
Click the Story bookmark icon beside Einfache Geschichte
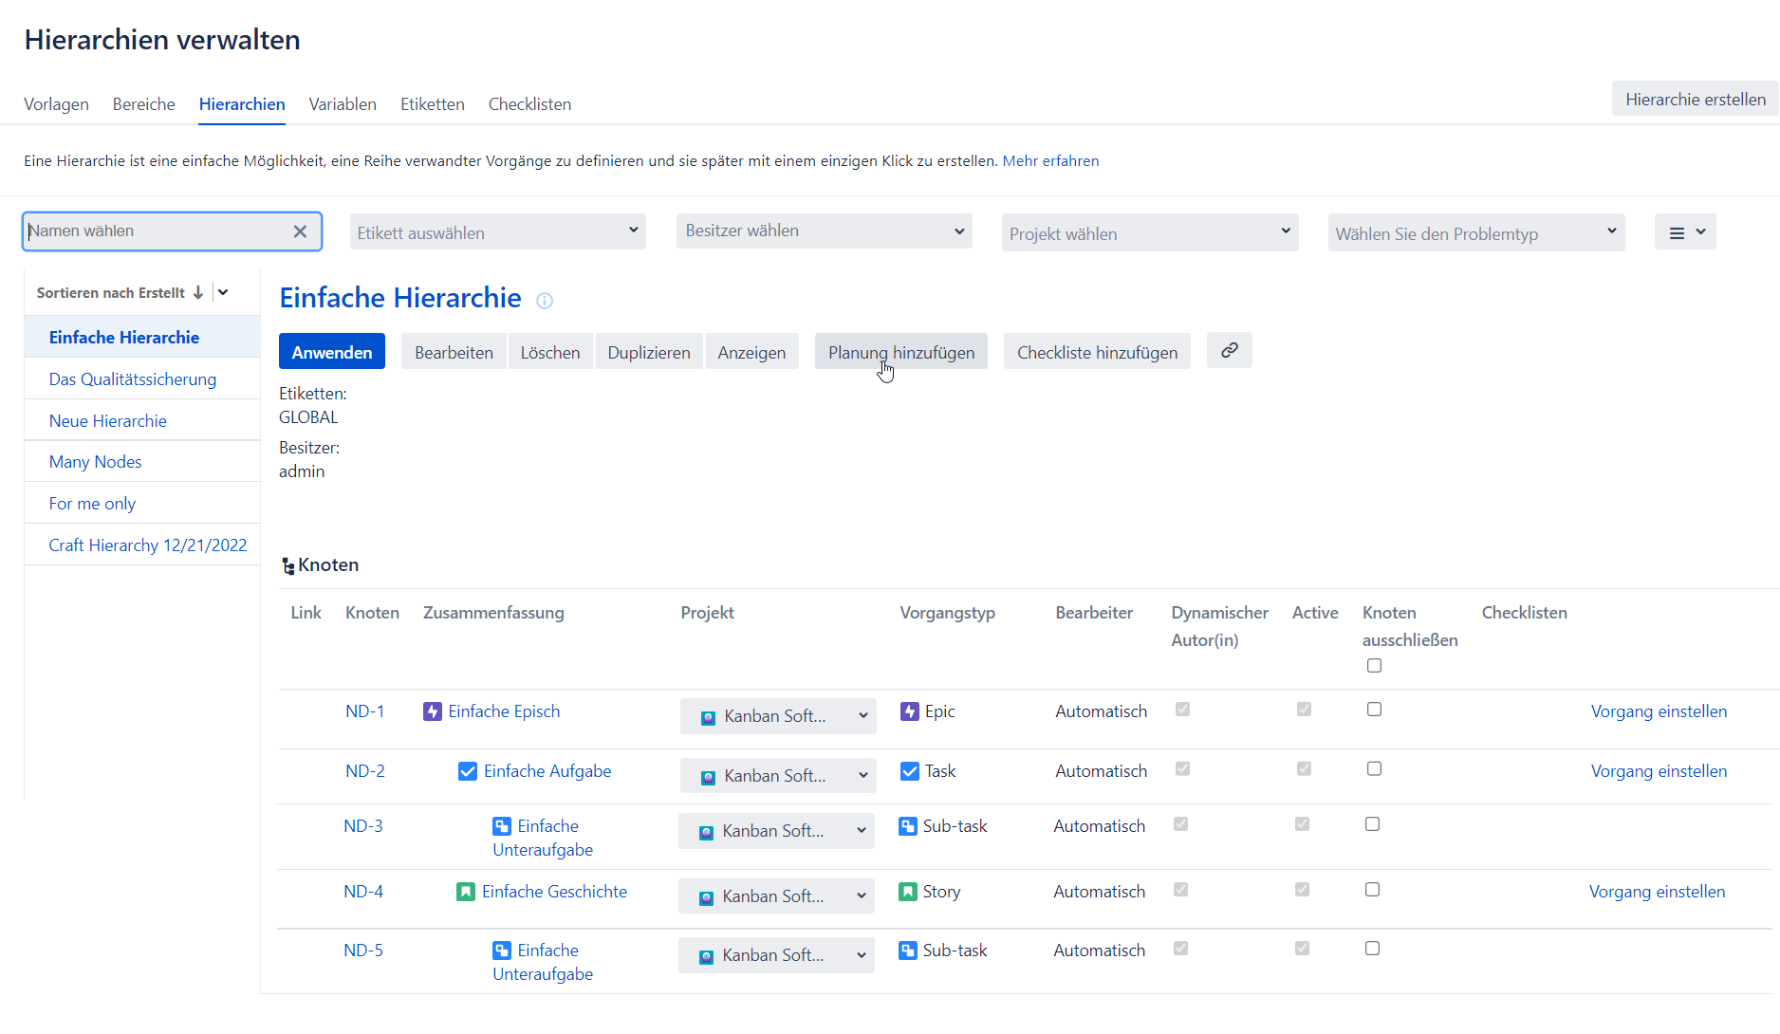[x=465, y=892]
